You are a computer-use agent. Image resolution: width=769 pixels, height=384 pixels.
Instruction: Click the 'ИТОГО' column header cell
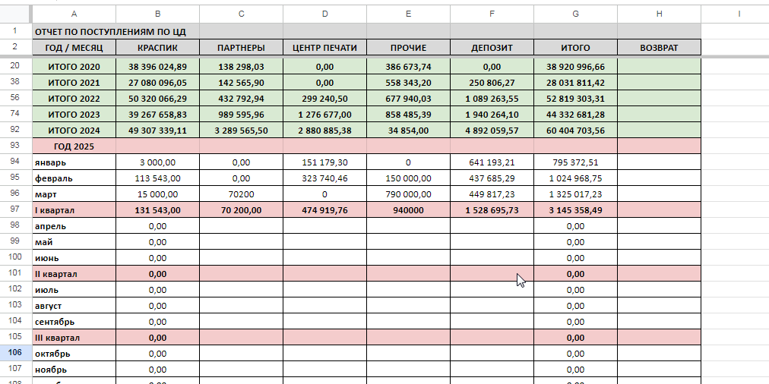(x=575, y=48)
